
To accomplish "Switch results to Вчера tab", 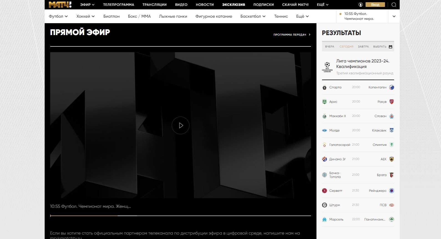I will (x=330, y=47).
